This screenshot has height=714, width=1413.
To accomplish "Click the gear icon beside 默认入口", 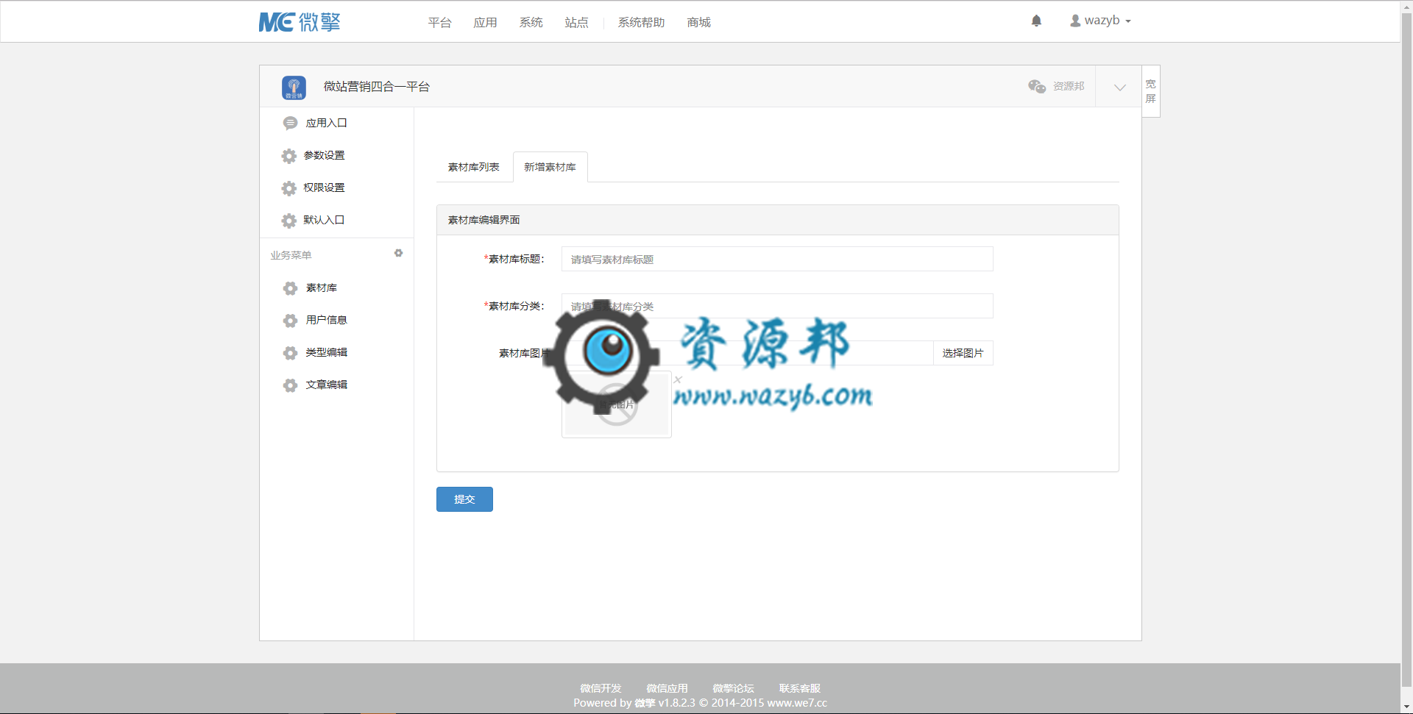I will click(289, 221).
